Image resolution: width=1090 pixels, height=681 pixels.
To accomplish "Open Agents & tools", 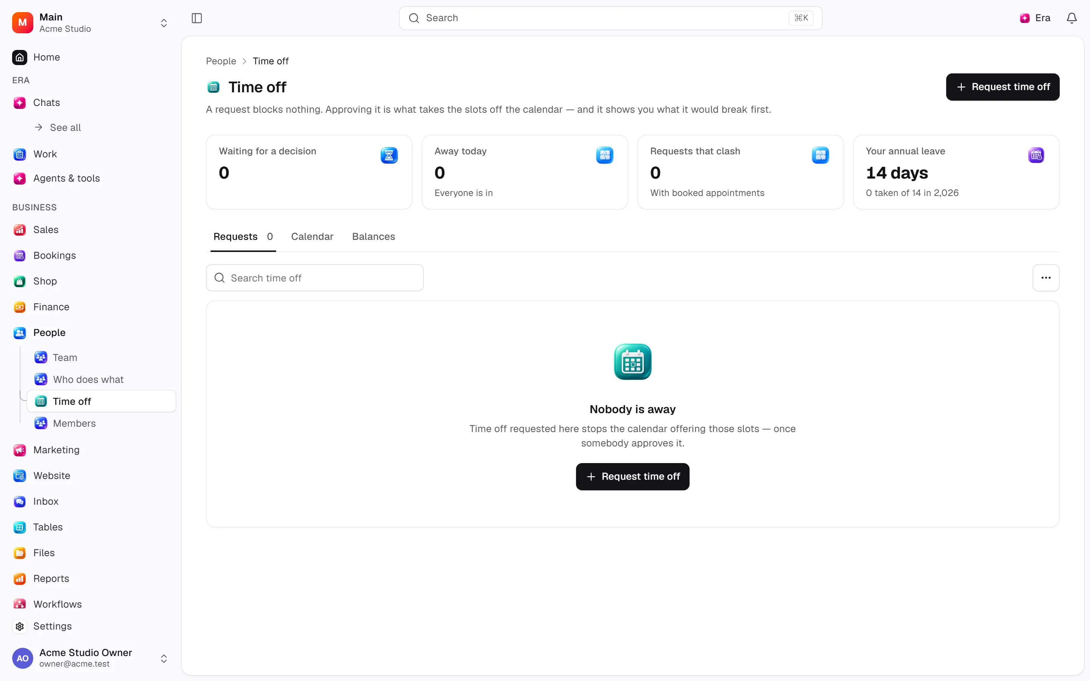I will [66, 178].
